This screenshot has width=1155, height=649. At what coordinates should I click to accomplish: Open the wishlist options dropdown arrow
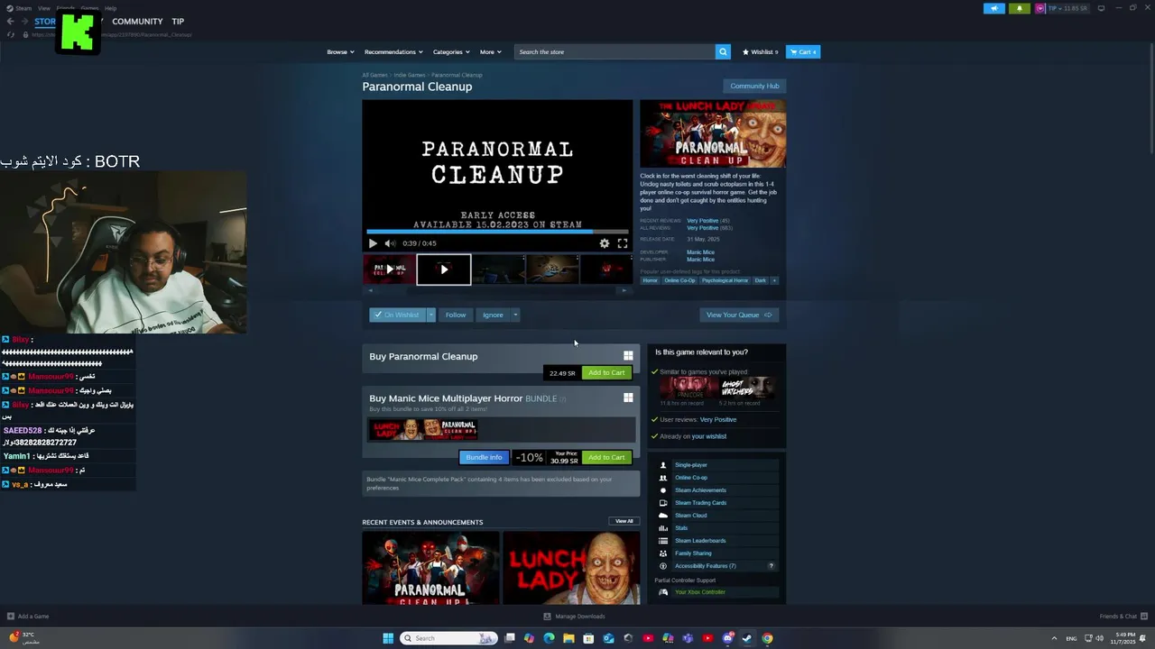pos(431,315)
